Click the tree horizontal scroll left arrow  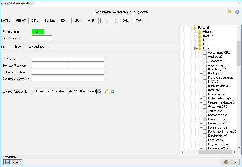point(183,152)
